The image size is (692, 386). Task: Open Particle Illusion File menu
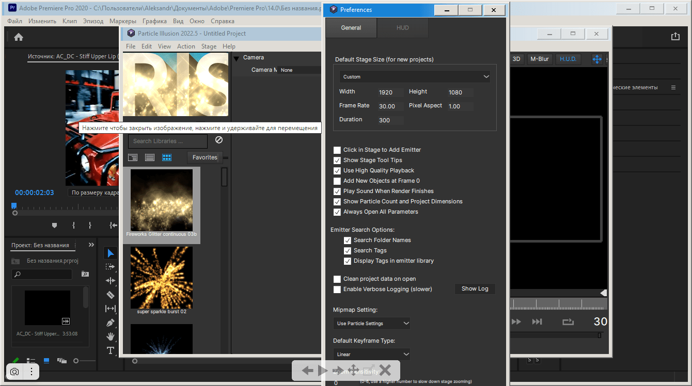tap(131, 46)
